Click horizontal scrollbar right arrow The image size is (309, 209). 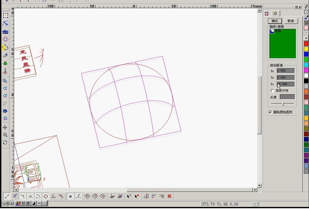[x=255, y=190]
